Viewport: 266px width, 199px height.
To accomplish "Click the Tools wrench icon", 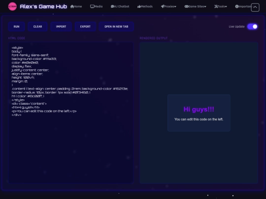I will [216, 6].
